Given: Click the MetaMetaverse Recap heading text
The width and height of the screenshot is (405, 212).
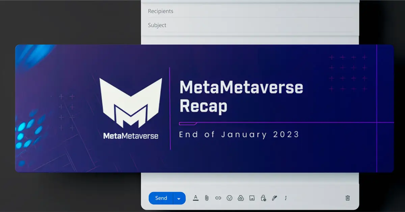Looking at the screenshot, I should [241, 97].
